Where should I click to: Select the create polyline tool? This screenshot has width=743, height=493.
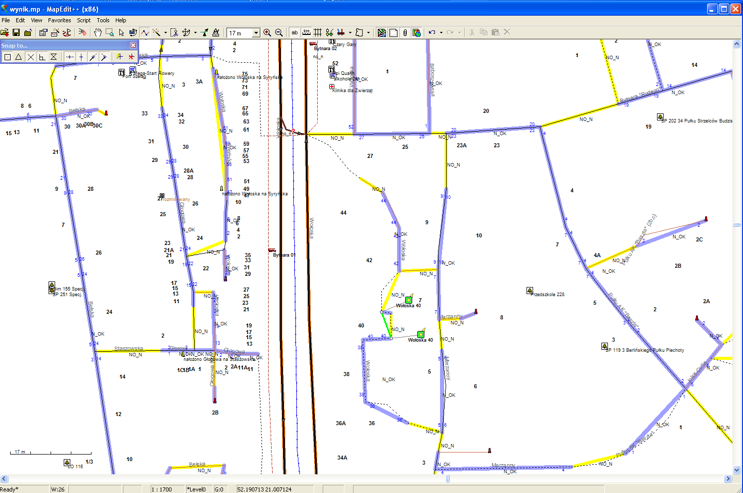pyautogui.click(x=145, y=32)
